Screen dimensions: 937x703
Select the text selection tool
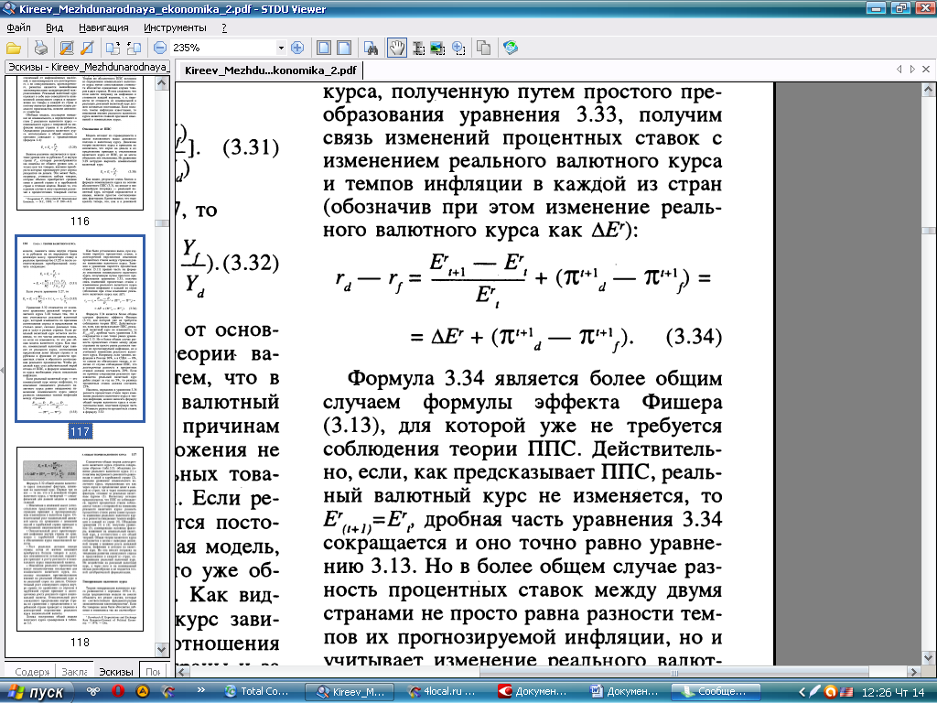[x=419, y=48]
